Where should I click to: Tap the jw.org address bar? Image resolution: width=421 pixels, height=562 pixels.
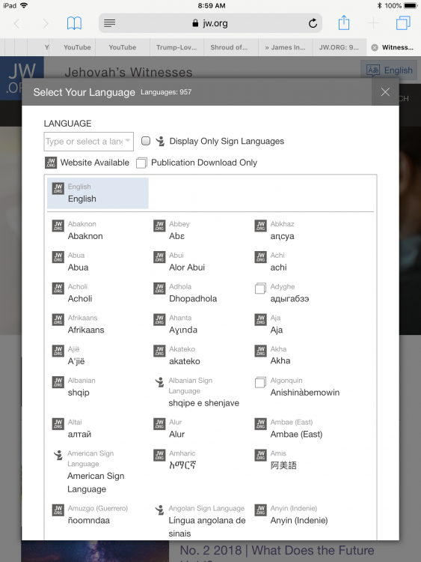click(x=210, y=23)
